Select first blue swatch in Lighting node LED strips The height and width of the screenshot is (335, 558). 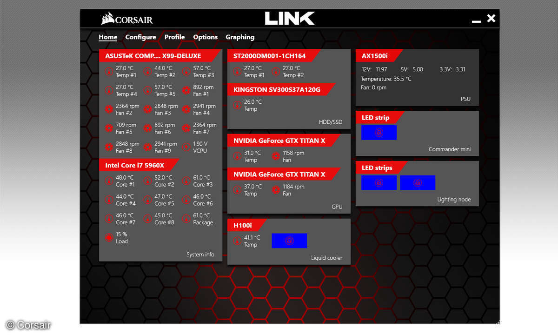[x=379, y=183]
